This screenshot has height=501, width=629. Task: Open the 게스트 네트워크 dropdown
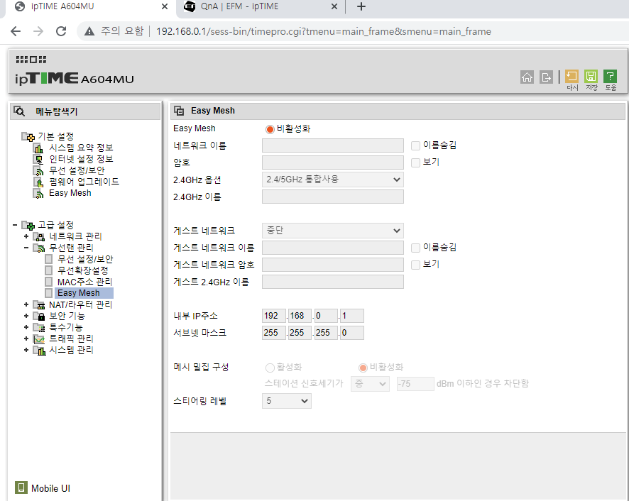pos(332,231)
